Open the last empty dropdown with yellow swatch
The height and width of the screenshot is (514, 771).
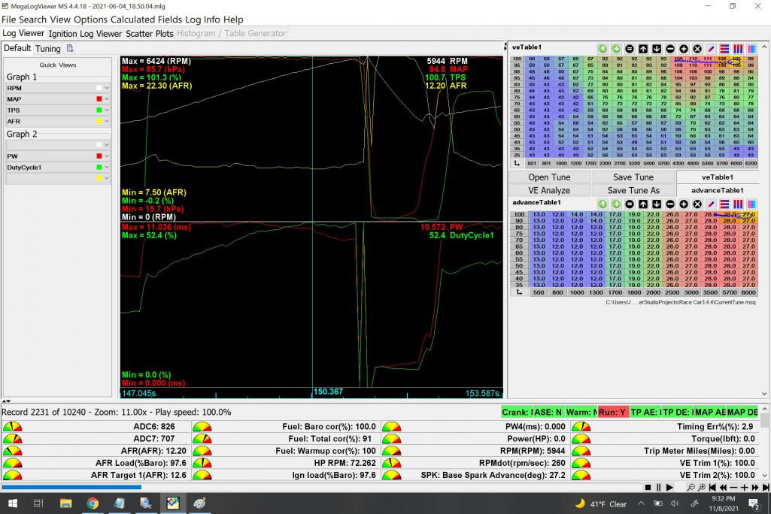tap(107, 178)
